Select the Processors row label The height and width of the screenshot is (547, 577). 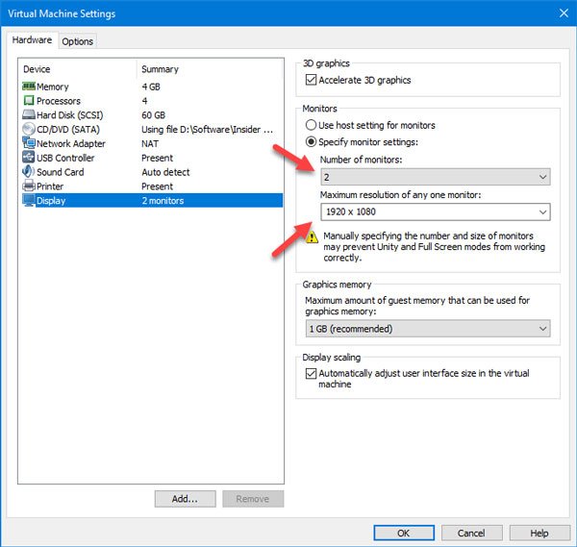click(59, 101)
